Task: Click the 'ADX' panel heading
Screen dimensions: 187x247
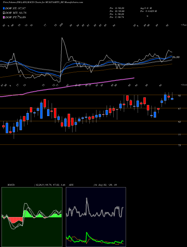Action: coord(71,185)
